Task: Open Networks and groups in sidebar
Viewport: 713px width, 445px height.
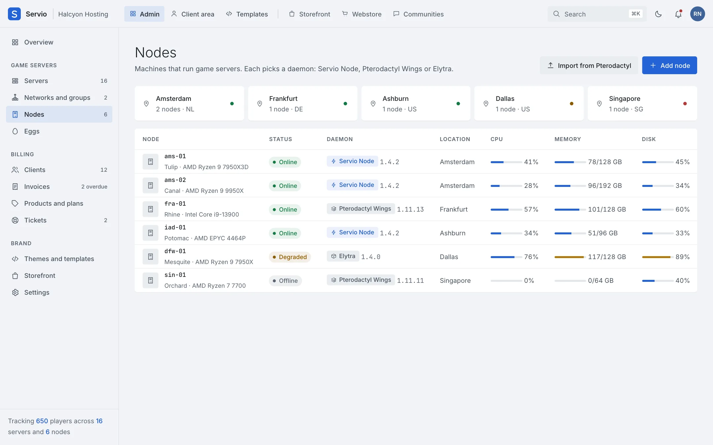Action: coord(59,98)
